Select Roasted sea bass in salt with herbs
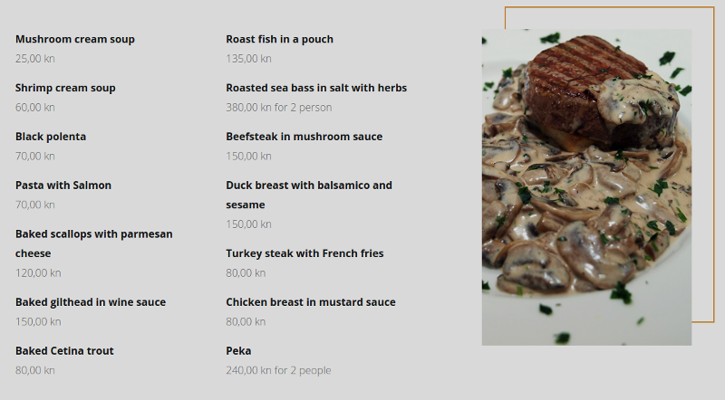725x400 pixels. tap(316, 89)
